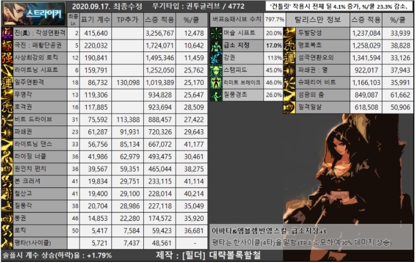Click the TP추가 column header
Screen dimensions: 416x263
(x=128, y=20)
